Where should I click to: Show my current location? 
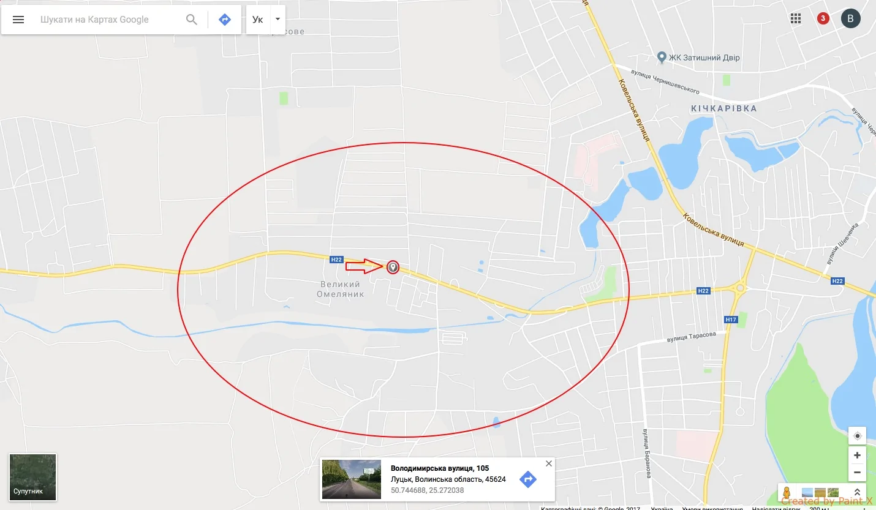click(x=857, y=436)
